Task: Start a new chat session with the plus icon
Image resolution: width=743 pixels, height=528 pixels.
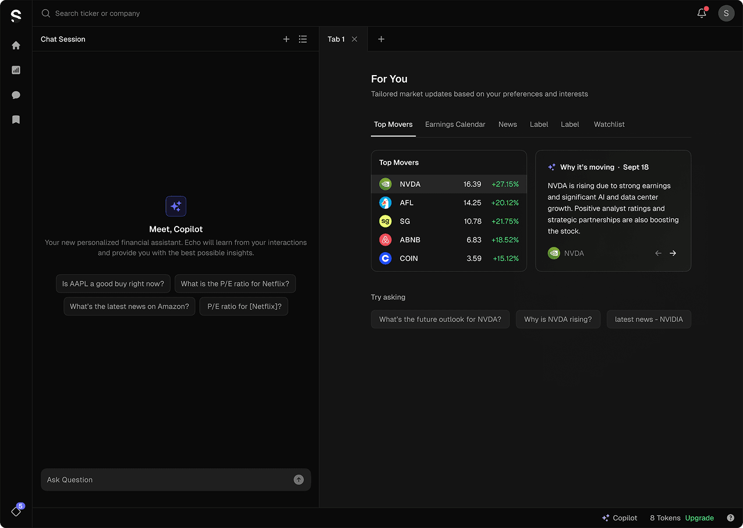Action: 286,39
